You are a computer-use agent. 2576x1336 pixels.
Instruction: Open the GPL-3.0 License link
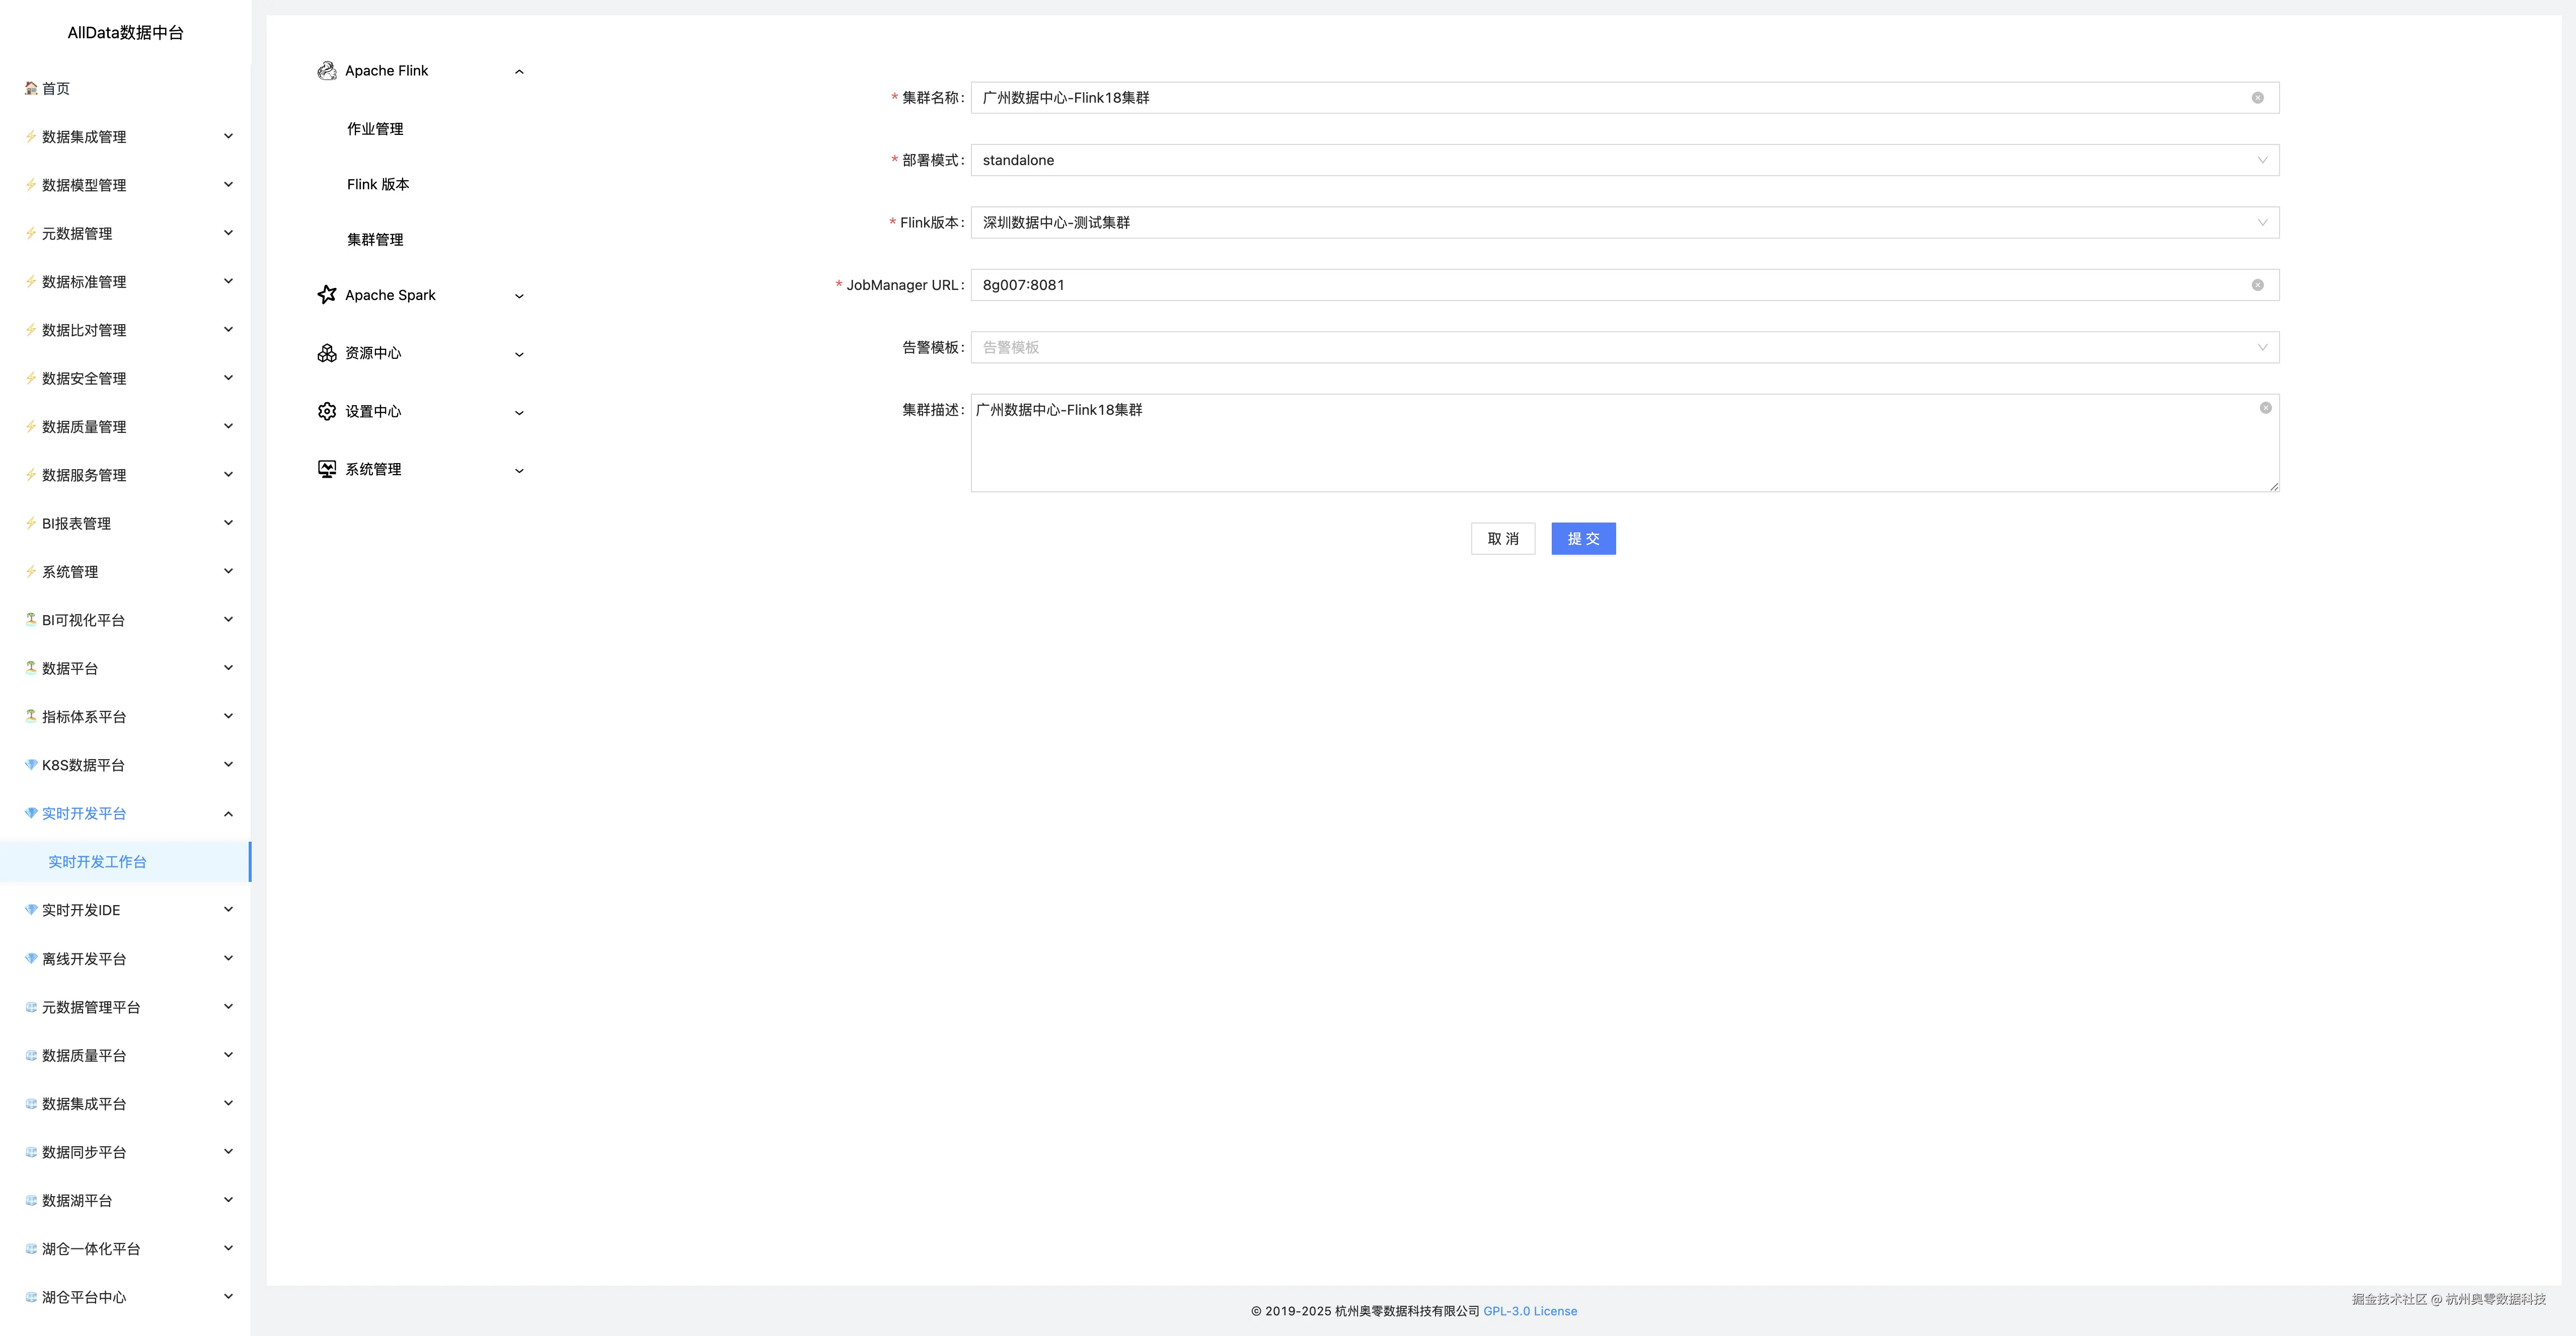click(x=1529, y=1311)
